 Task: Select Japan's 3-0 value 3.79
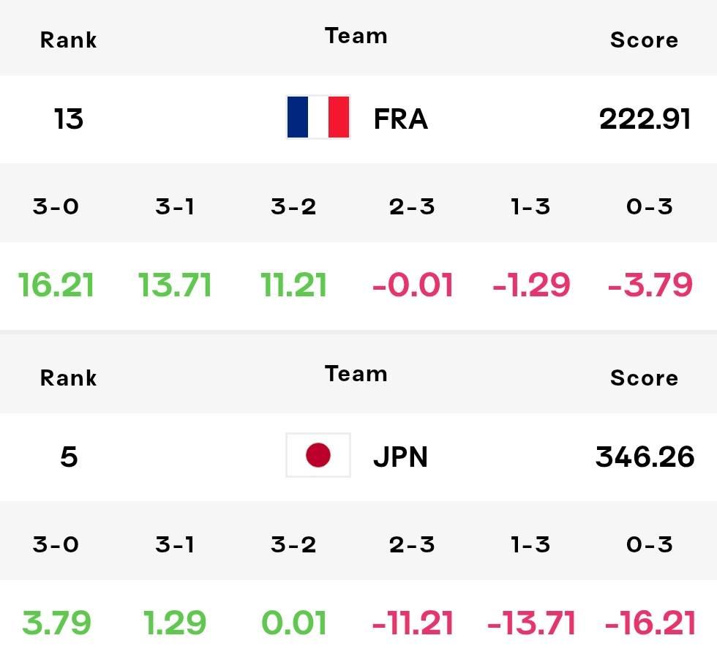point(57,623)
